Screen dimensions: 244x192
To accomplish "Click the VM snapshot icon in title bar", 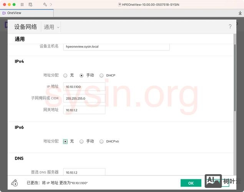I will click(30, 4).
